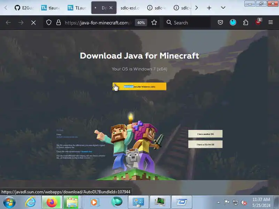Screen dimensions: 279x209
Task: Save the page to Pocket
Action: click(220, 22)
